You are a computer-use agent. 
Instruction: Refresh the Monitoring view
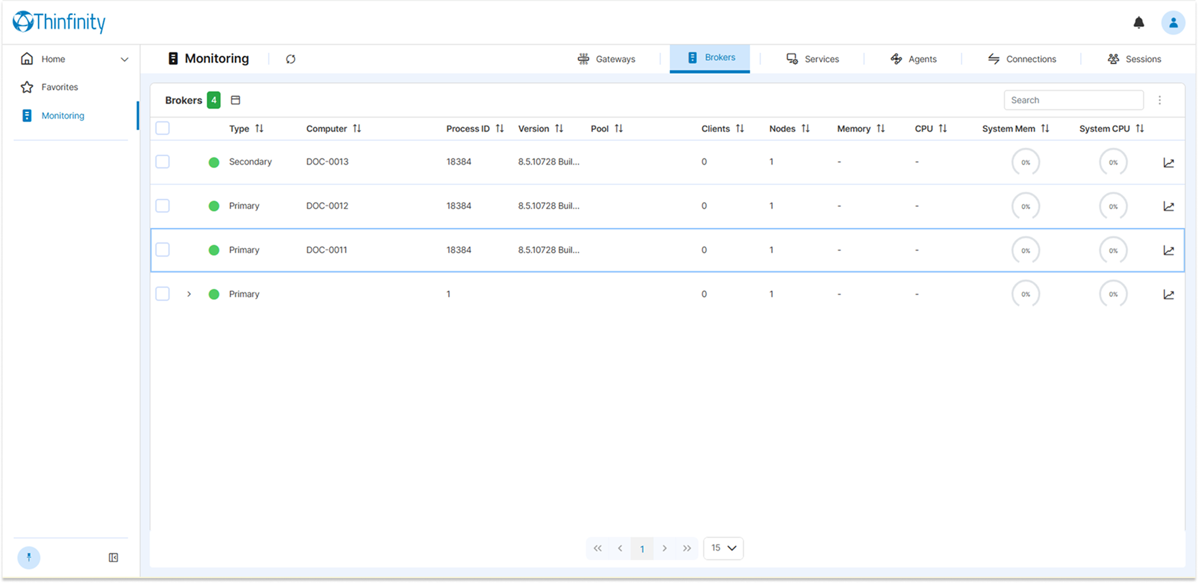[x=290, y=59]
